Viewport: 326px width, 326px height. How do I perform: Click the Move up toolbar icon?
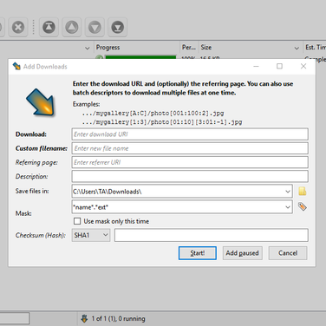pos(72,28)
